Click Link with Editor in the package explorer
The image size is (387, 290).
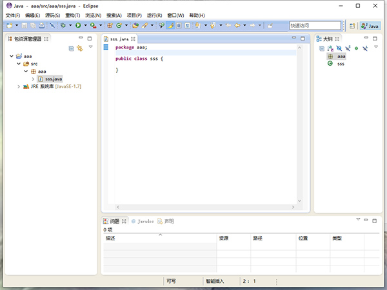pyautogui.click(x=79, y=48)
